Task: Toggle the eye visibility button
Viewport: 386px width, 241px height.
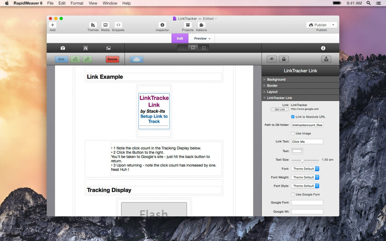Action: [272, 59]
